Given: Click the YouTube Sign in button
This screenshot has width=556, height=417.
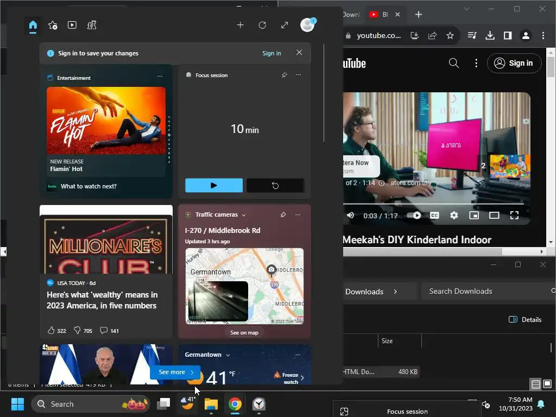Looking at the screenshot, I should click(x=514, y=63).
